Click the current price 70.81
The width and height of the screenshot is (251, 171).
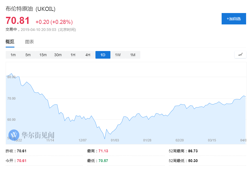(17, 21)
